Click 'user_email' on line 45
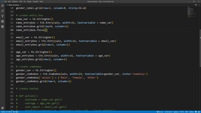 coord(32,107)
